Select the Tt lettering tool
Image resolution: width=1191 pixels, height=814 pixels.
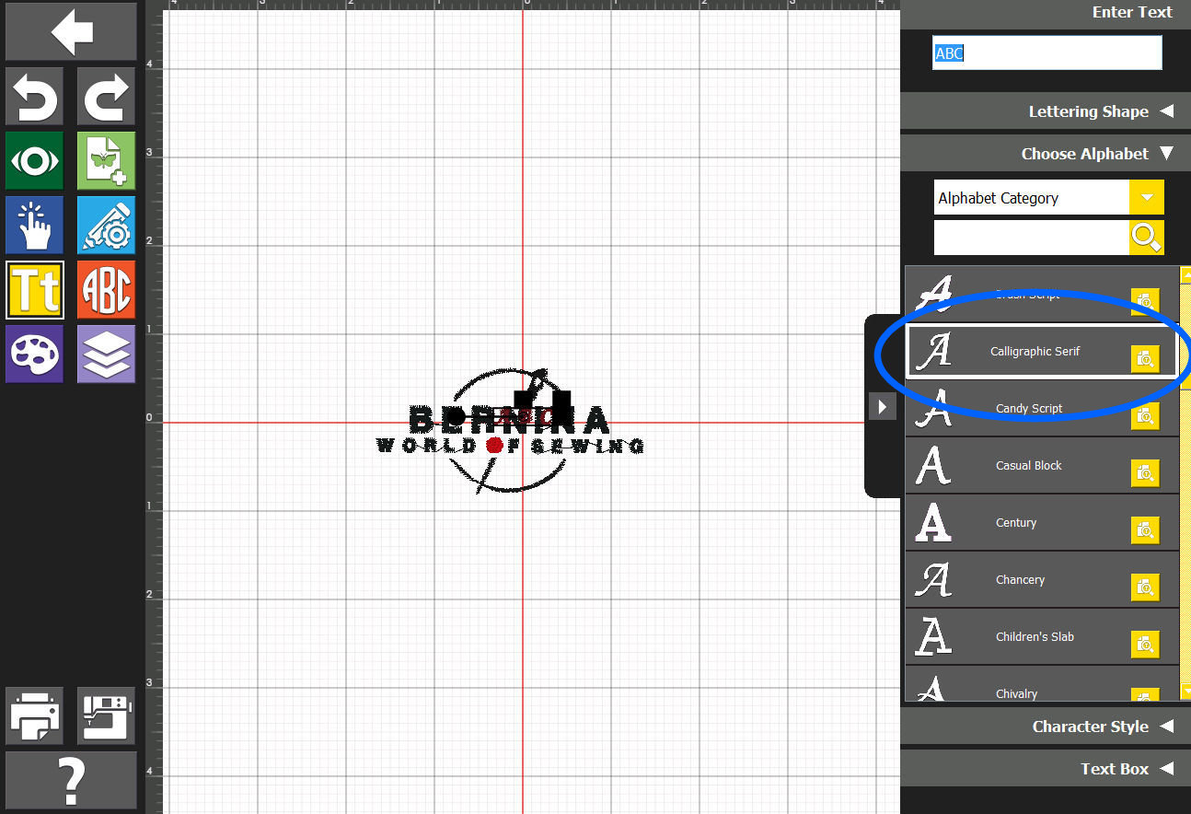point(35,289)
